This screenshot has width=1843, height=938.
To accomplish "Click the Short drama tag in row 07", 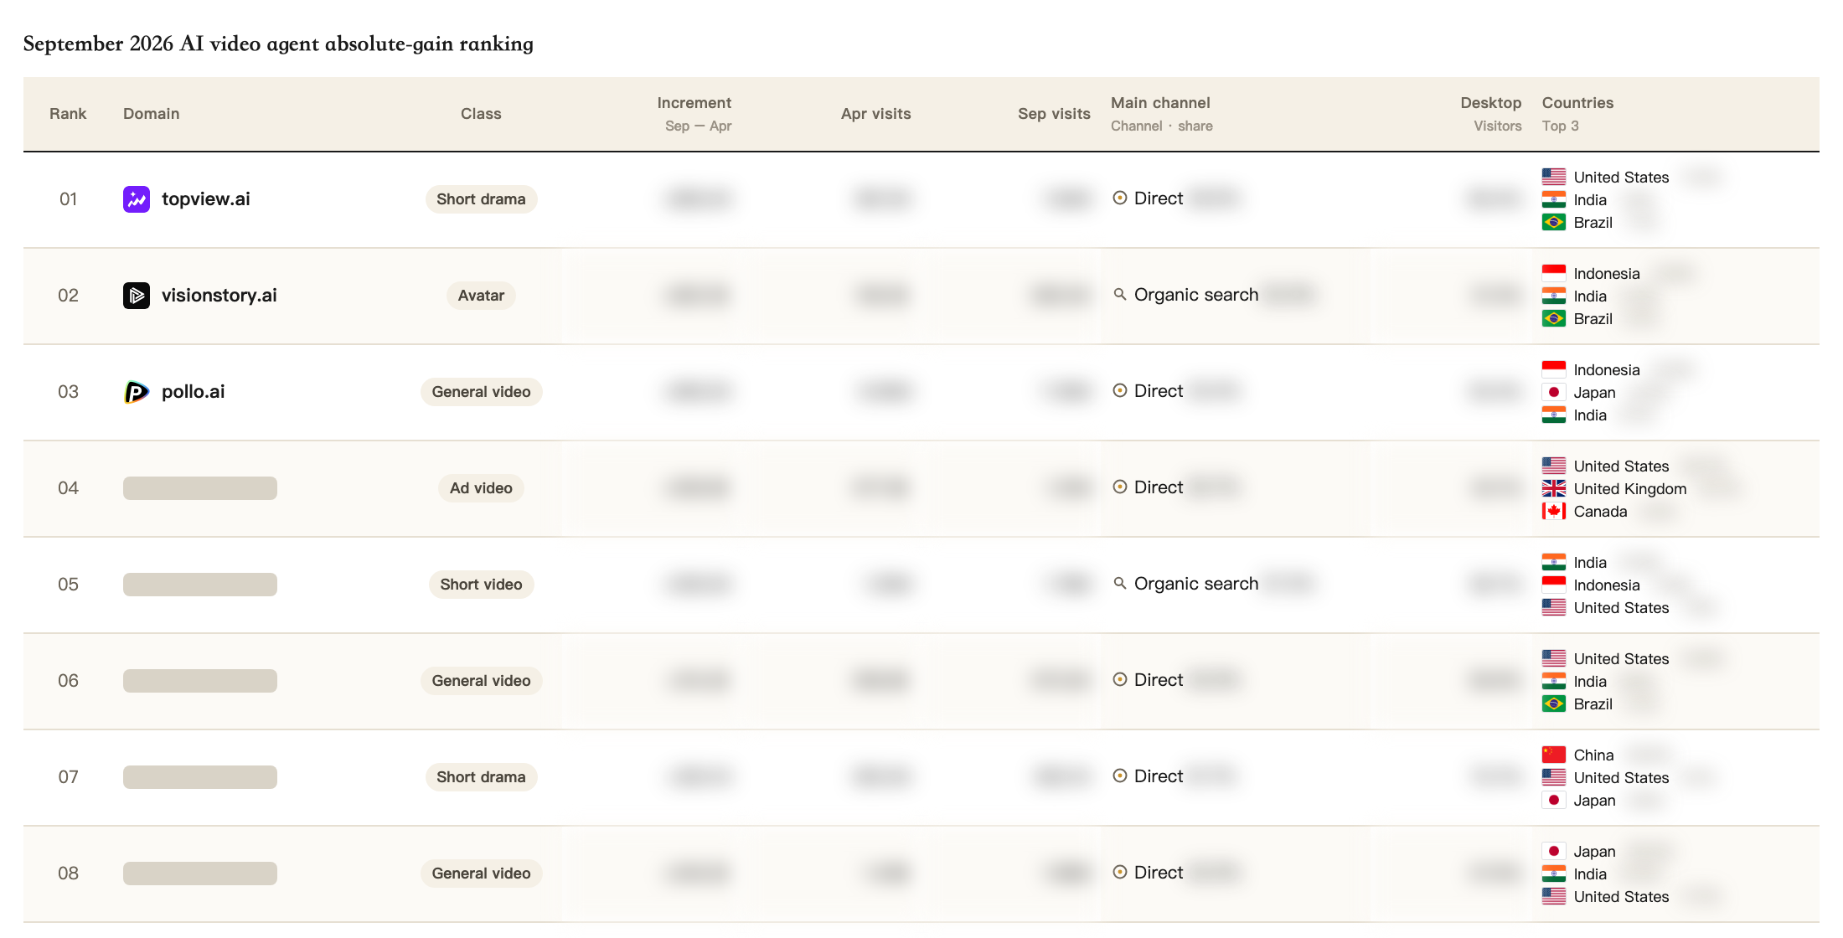I will [481, 777].
